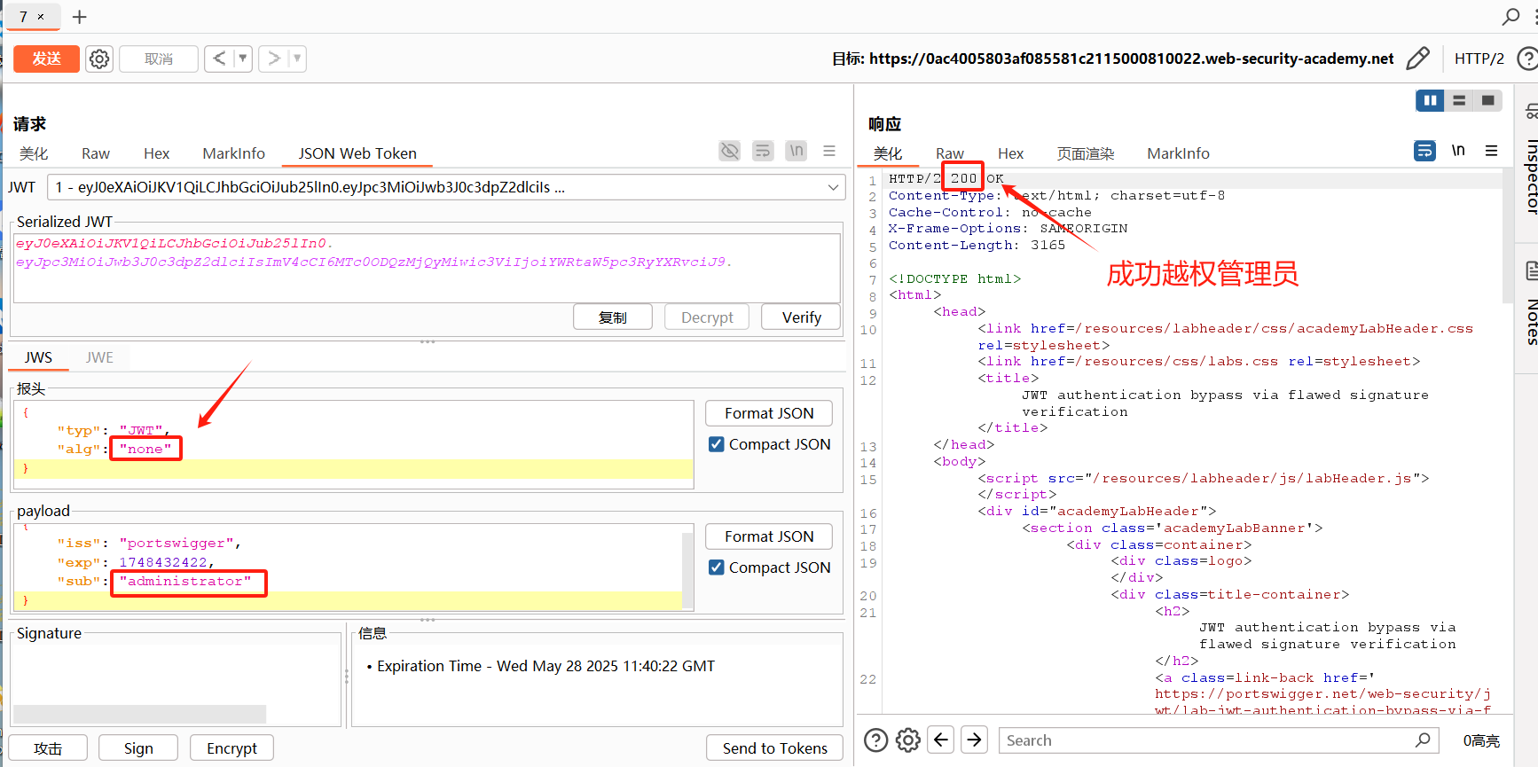Open the request MarkInfo tab
The height and width of the screenshot is (767, 1538).
pos(233,153)
